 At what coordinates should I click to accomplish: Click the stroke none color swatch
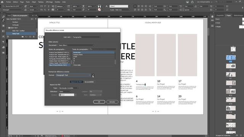pyautogui.click(x=99, y=10)
